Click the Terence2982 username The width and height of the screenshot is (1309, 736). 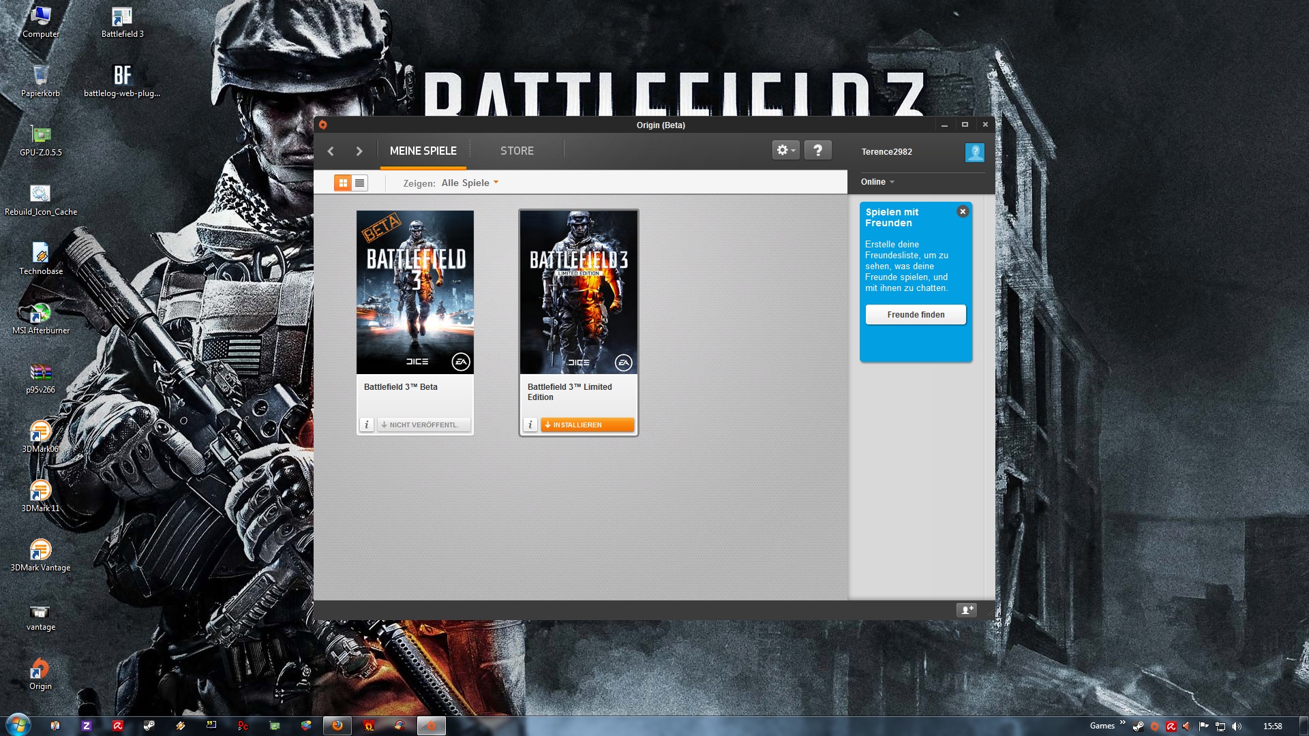[x=886, y=152]
